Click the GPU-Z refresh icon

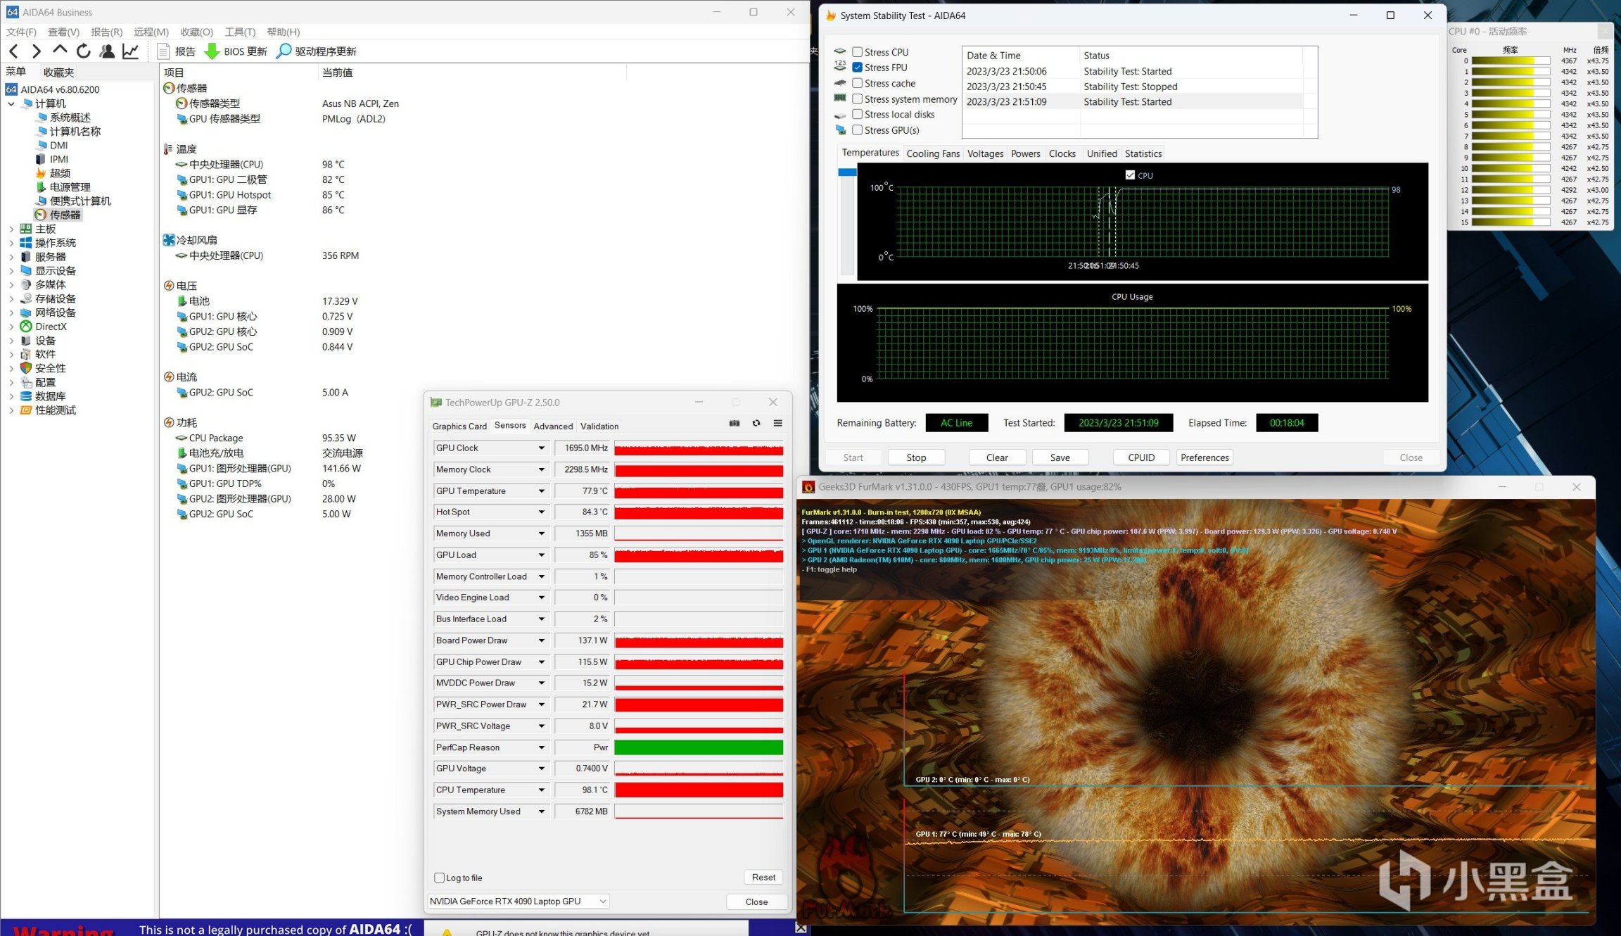[756, 424]
